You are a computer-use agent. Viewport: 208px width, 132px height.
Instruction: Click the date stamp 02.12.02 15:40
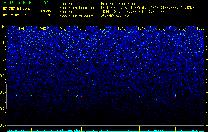(17, 15)
